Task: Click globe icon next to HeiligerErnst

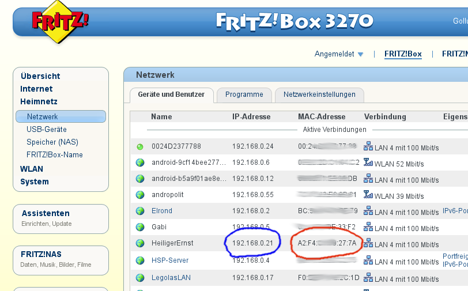Action: tap(139, 243)
